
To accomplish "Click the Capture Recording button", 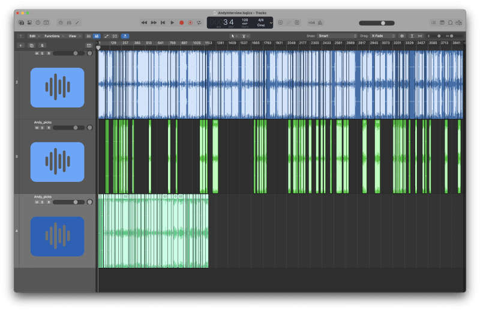I will click(x=190, y=23).
